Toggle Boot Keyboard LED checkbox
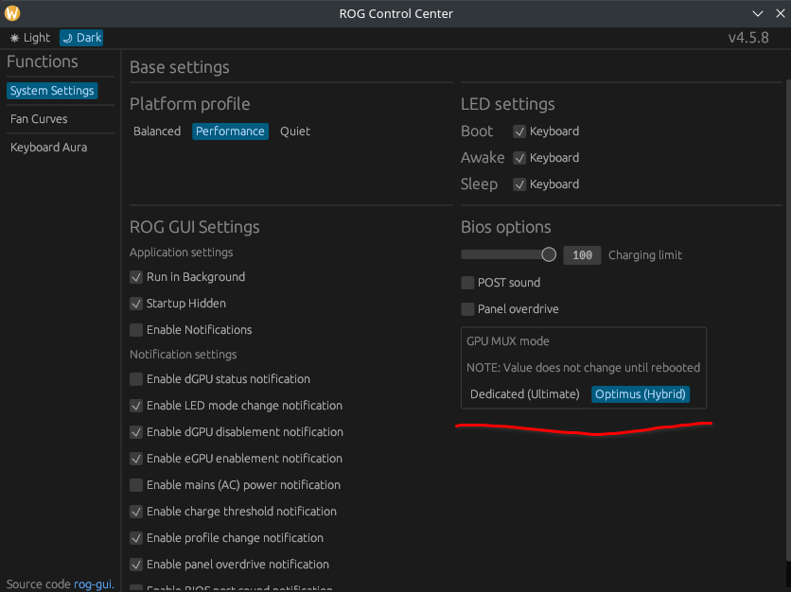791x592 pixels. click(519, 131)
